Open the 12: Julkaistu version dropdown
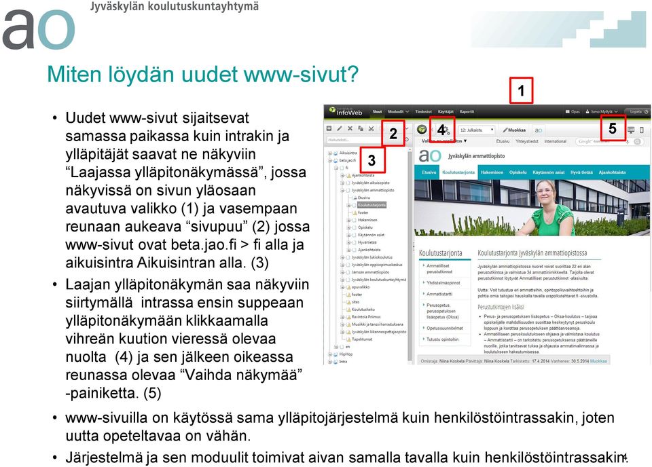Image resolution: width=652 pixels, height=467 pixels. point(477,130)
